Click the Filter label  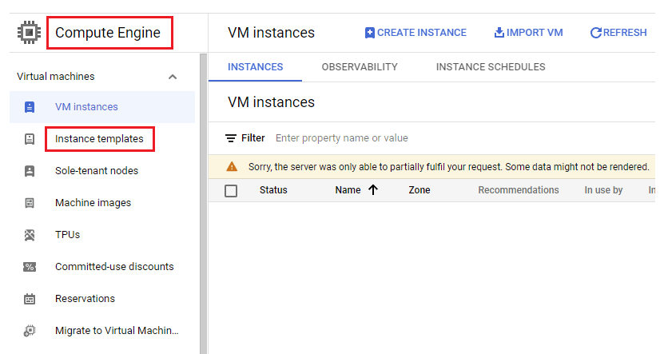(252, 138)
